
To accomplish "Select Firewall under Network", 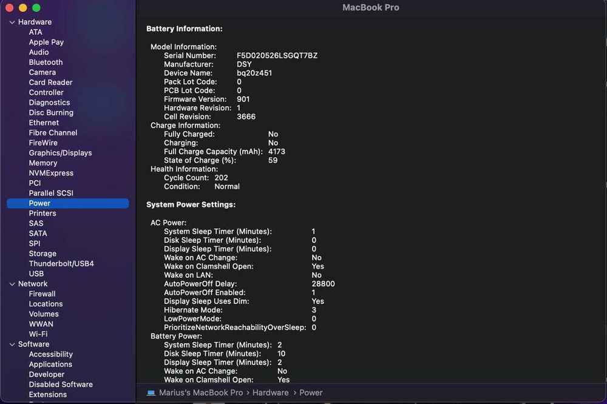I will coord(42,294).
